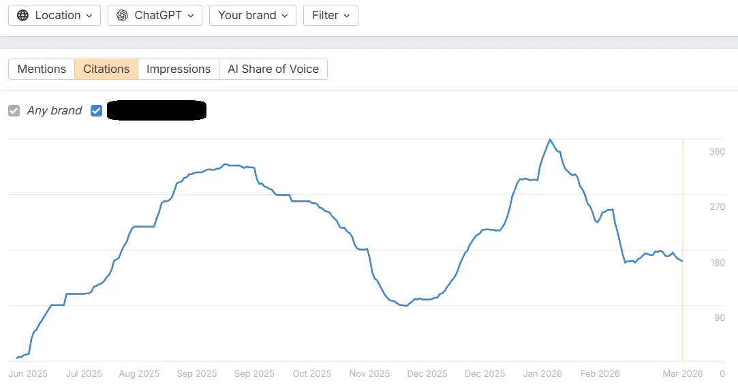Click the redacted brand name label
The image size is (738, 391).
pos(157,110)
